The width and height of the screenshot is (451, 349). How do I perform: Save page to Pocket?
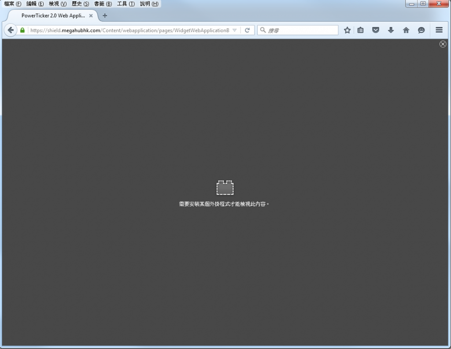(x=376, y=30)
